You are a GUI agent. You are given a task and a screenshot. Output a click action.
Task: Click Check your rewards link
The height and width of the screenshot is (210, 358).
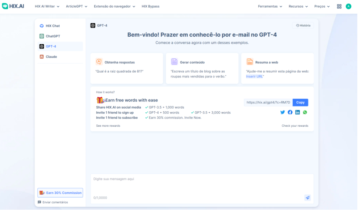click(x=295, y=126)
